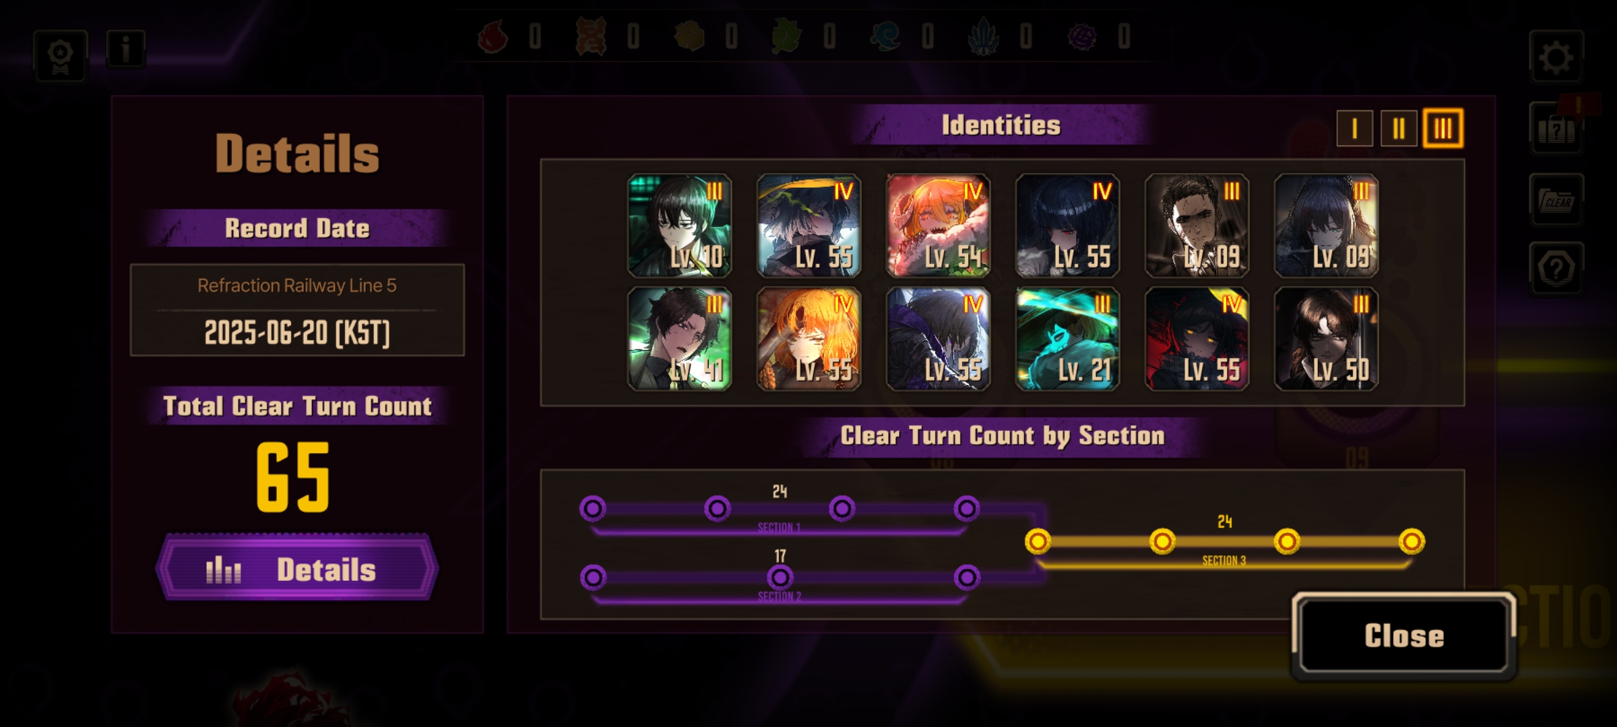1617x727 pixels.
Task: Select the Lv. 54 identity portrait
Action: [x=938, y=226]
